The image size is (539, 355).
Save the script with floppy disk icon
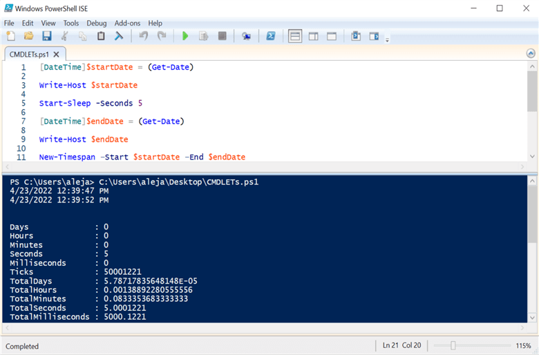point(47,36)
